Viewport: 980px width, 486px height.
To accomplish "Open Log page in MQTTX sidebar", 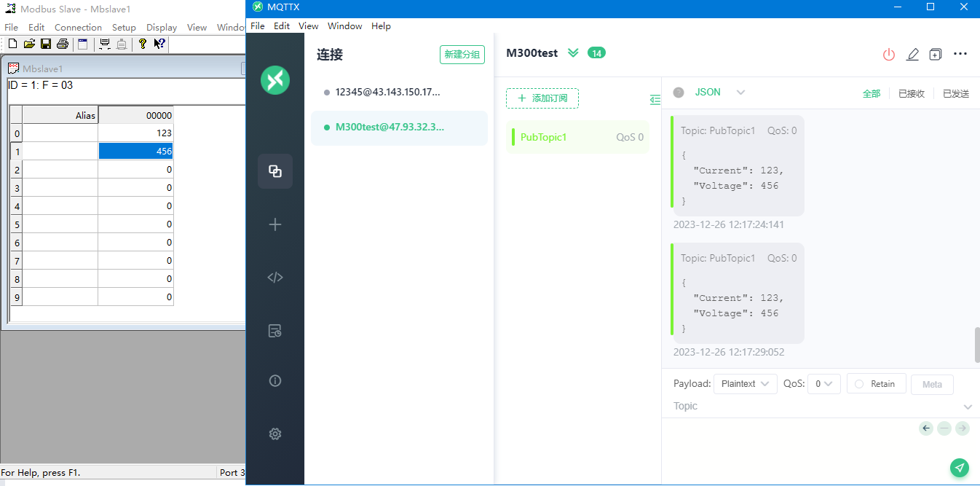I will click(275, 331).
